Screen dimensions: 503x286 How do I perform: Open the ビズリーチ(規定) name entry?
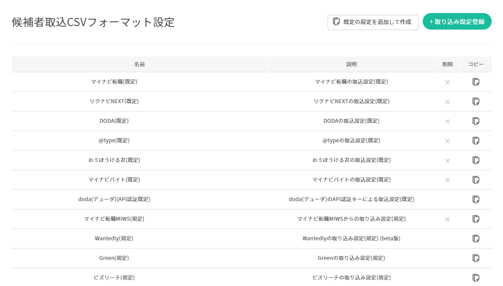[114, 277]
